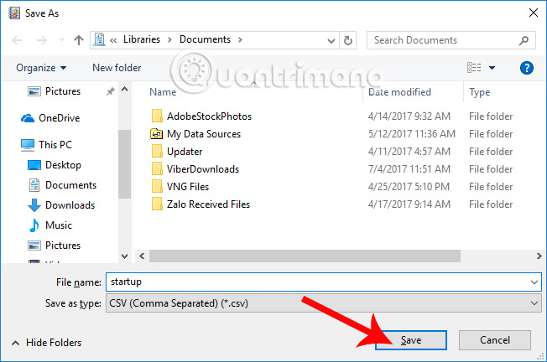Sort by the Name column header
This screenshot has width=547, height=362.
[x=163, y=92]
